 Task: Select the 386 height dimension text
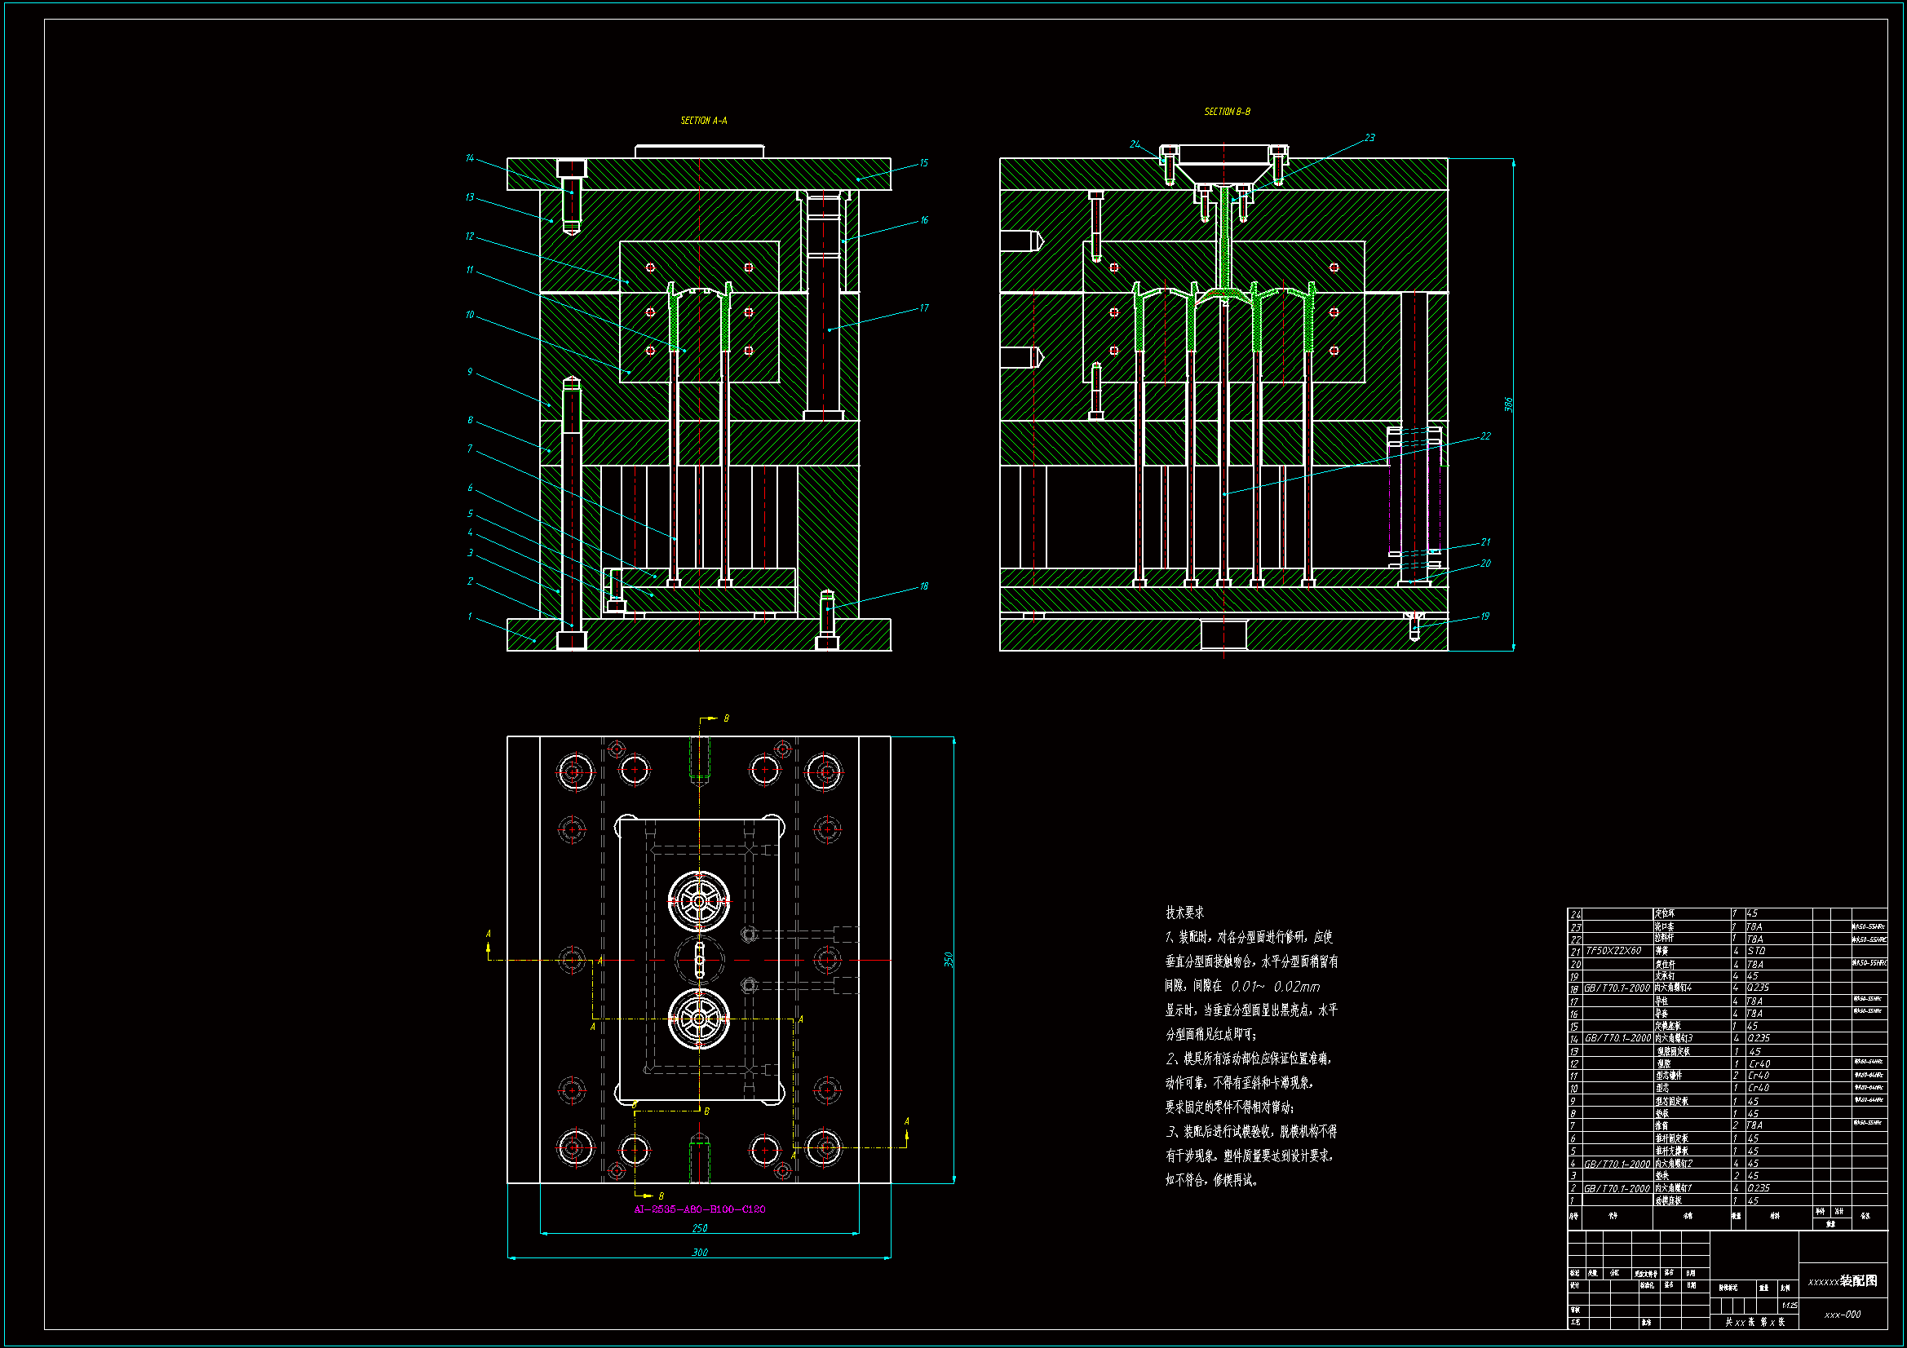click(1508, 404)
